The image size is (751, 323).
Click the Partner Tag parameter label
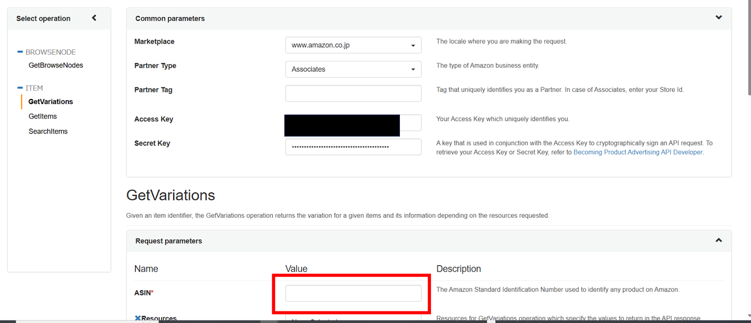pos(153,90)
